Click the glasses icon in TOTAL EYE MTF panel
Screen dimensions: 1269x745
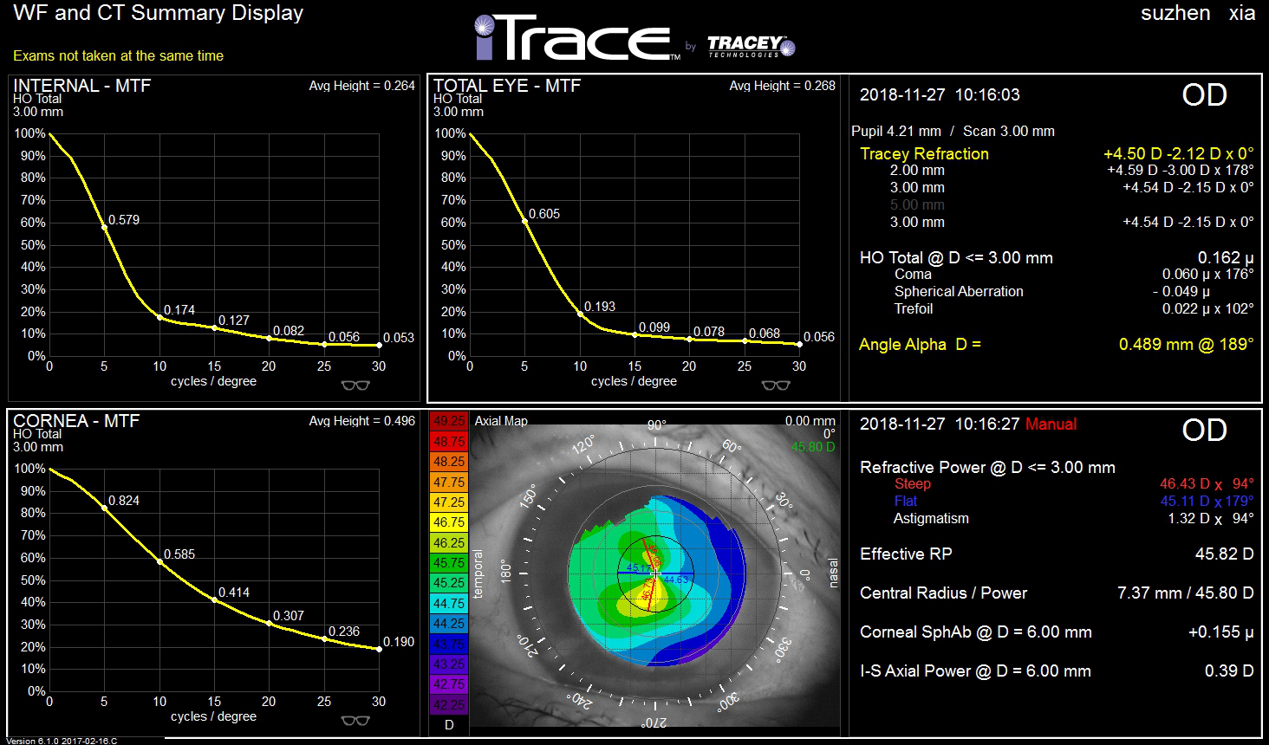(776, 385)
